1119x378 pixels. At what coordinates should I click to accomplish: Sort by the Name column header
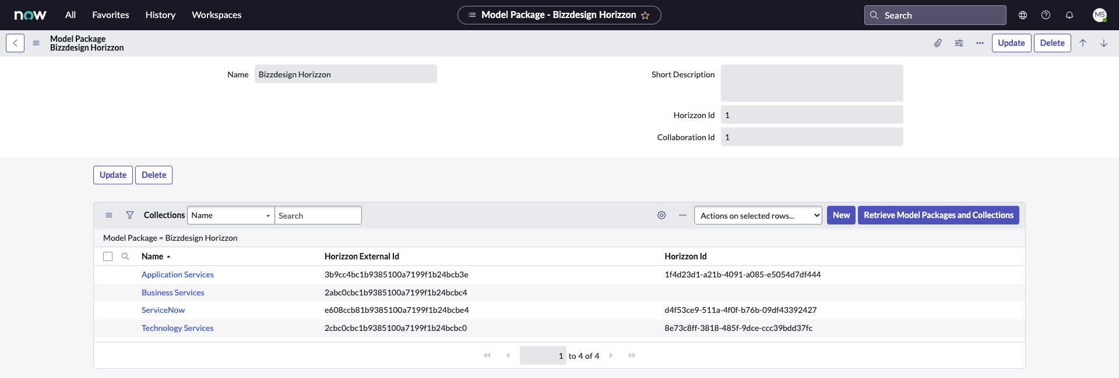click(153, 256)
